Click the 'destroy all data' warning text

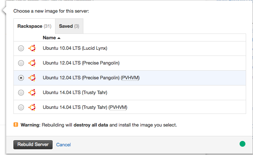91,125
